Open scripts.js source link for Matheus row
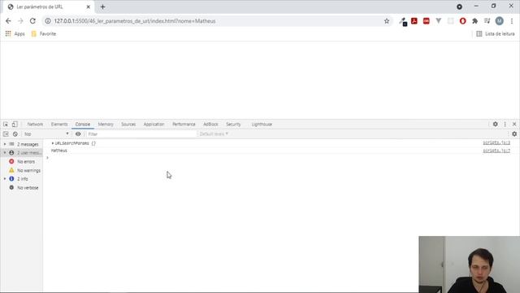520x293 pixels. [x=496, y=151]
